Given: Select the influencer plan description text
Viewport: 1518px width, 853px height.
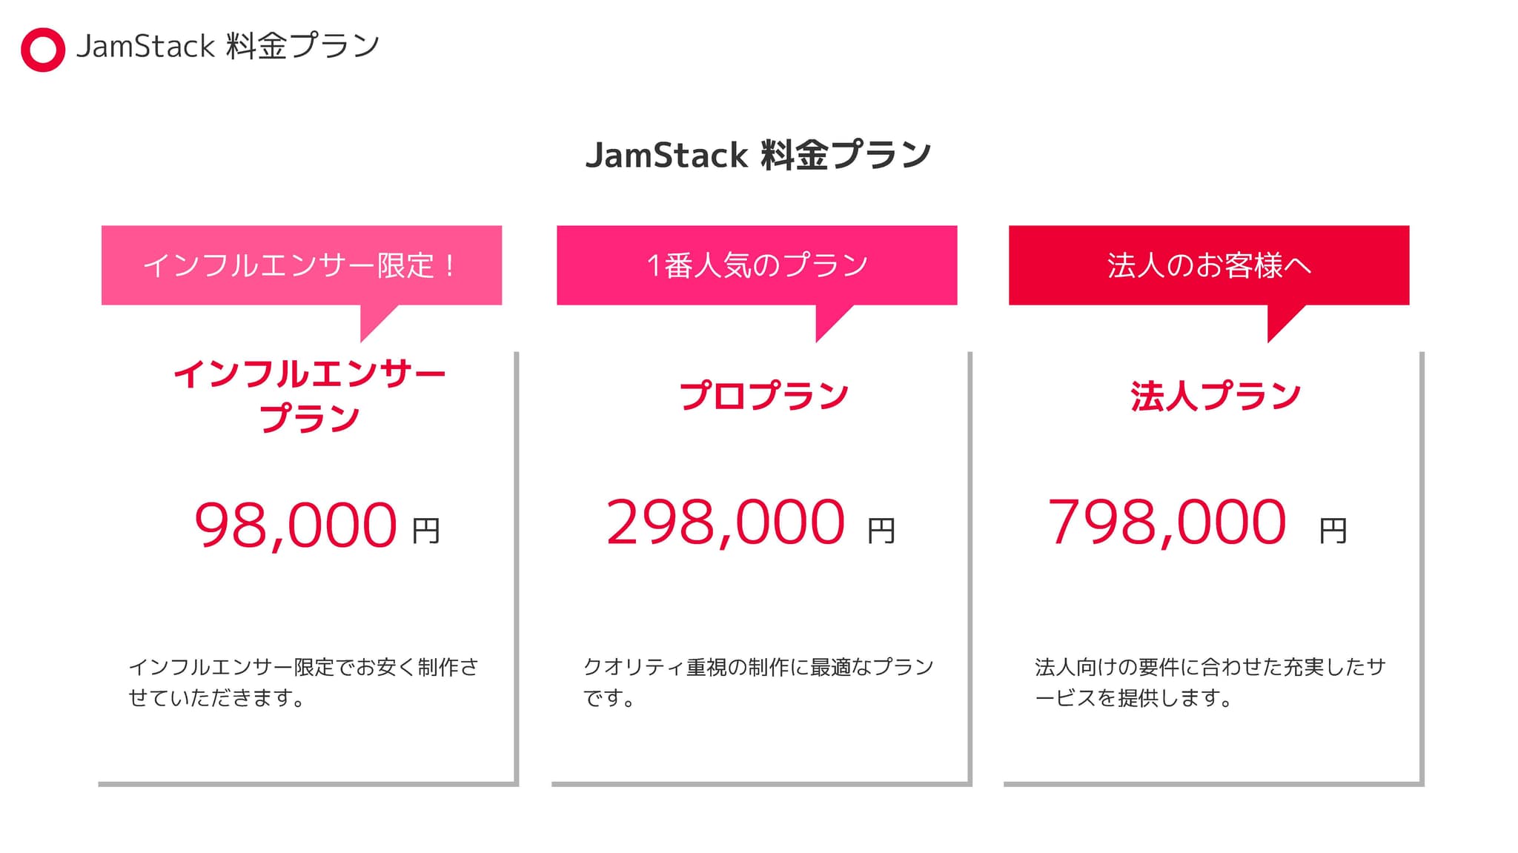Looking at the screenshot, I should click(303, 683).
